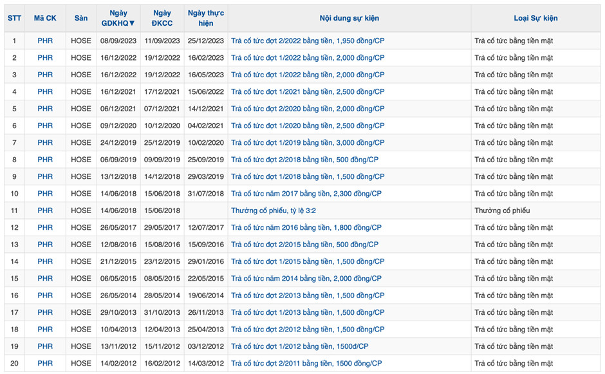View the năm 2017 dividend 2,300 đồng event

point(306,194)
